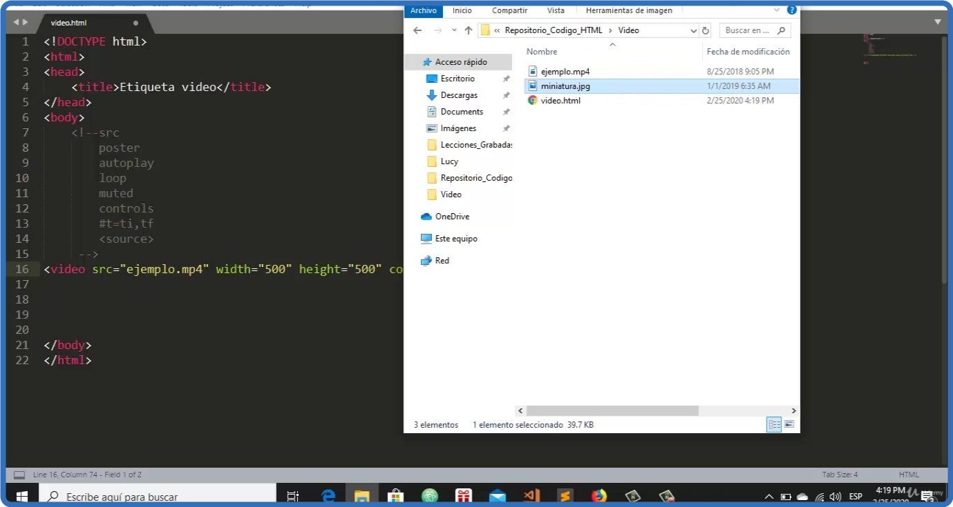This screenshot has width=953, height=507.
Task: Switch to large thumbnails view layout
Action: 789,424
